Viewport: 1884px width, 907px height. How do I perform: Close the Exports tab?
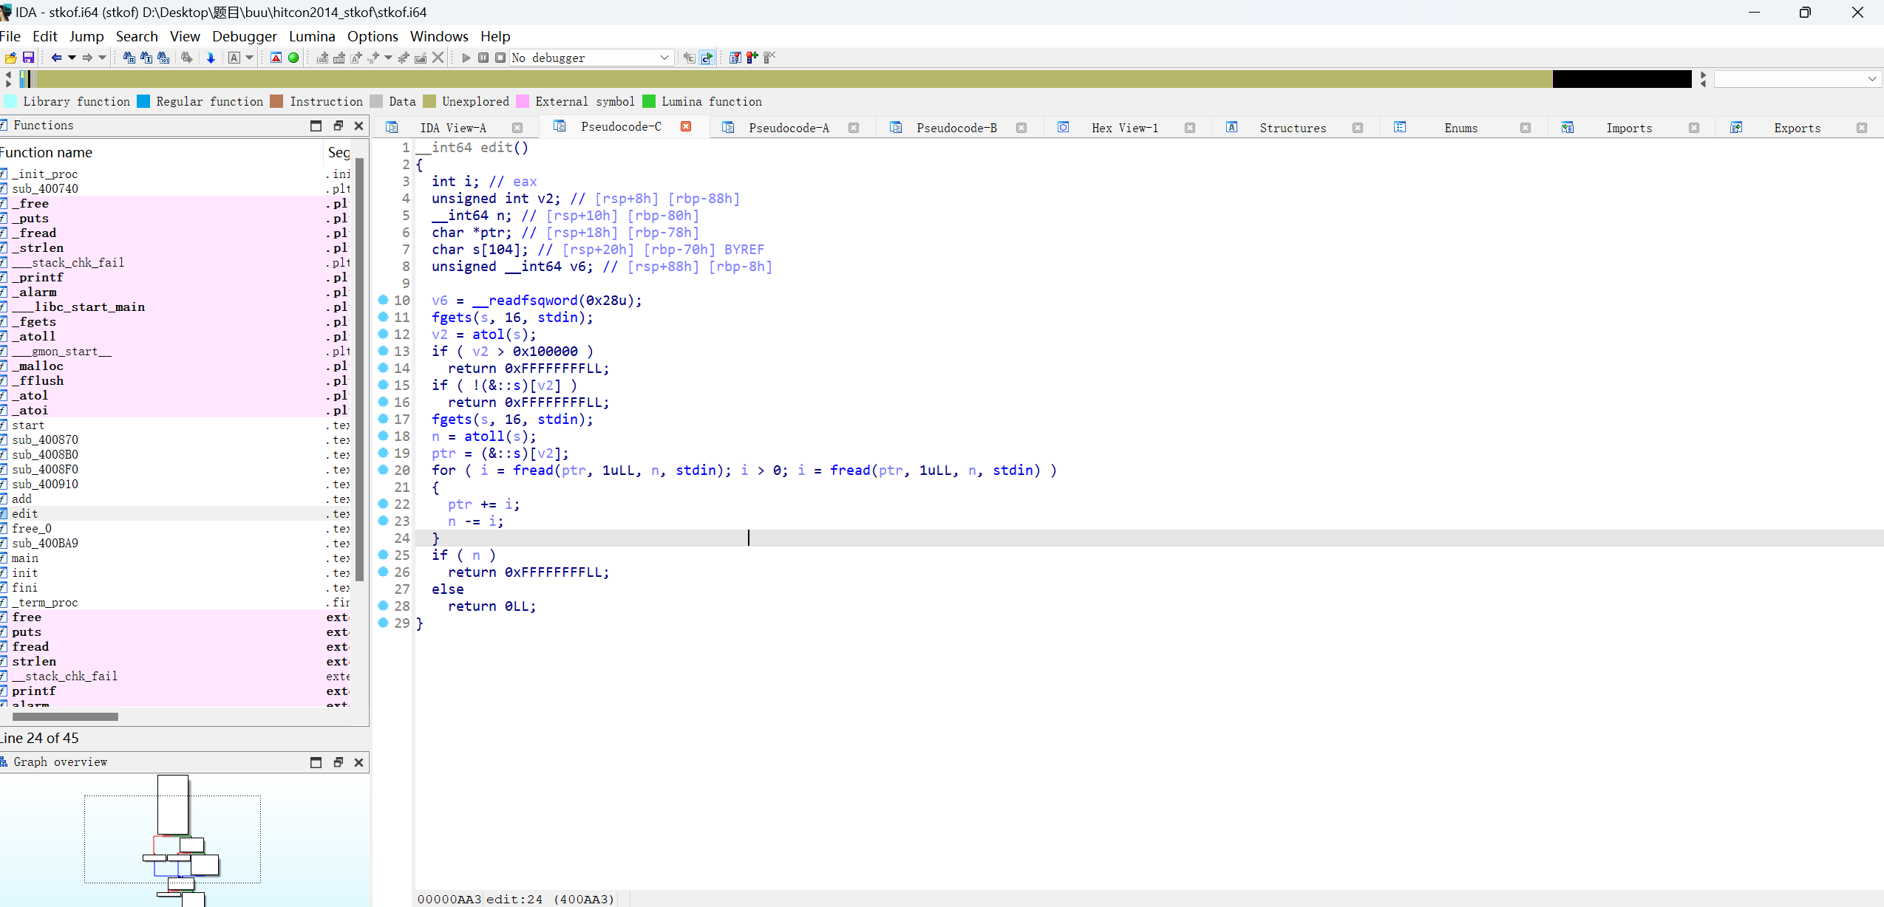[1862, 128]
